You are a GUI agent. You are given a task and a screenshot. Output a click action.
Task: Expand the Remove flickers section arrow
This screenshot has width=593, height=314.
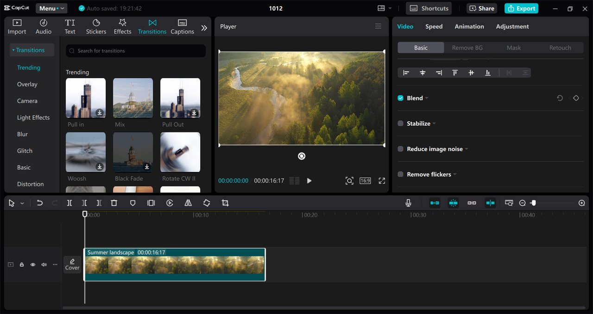click(455, 174)
